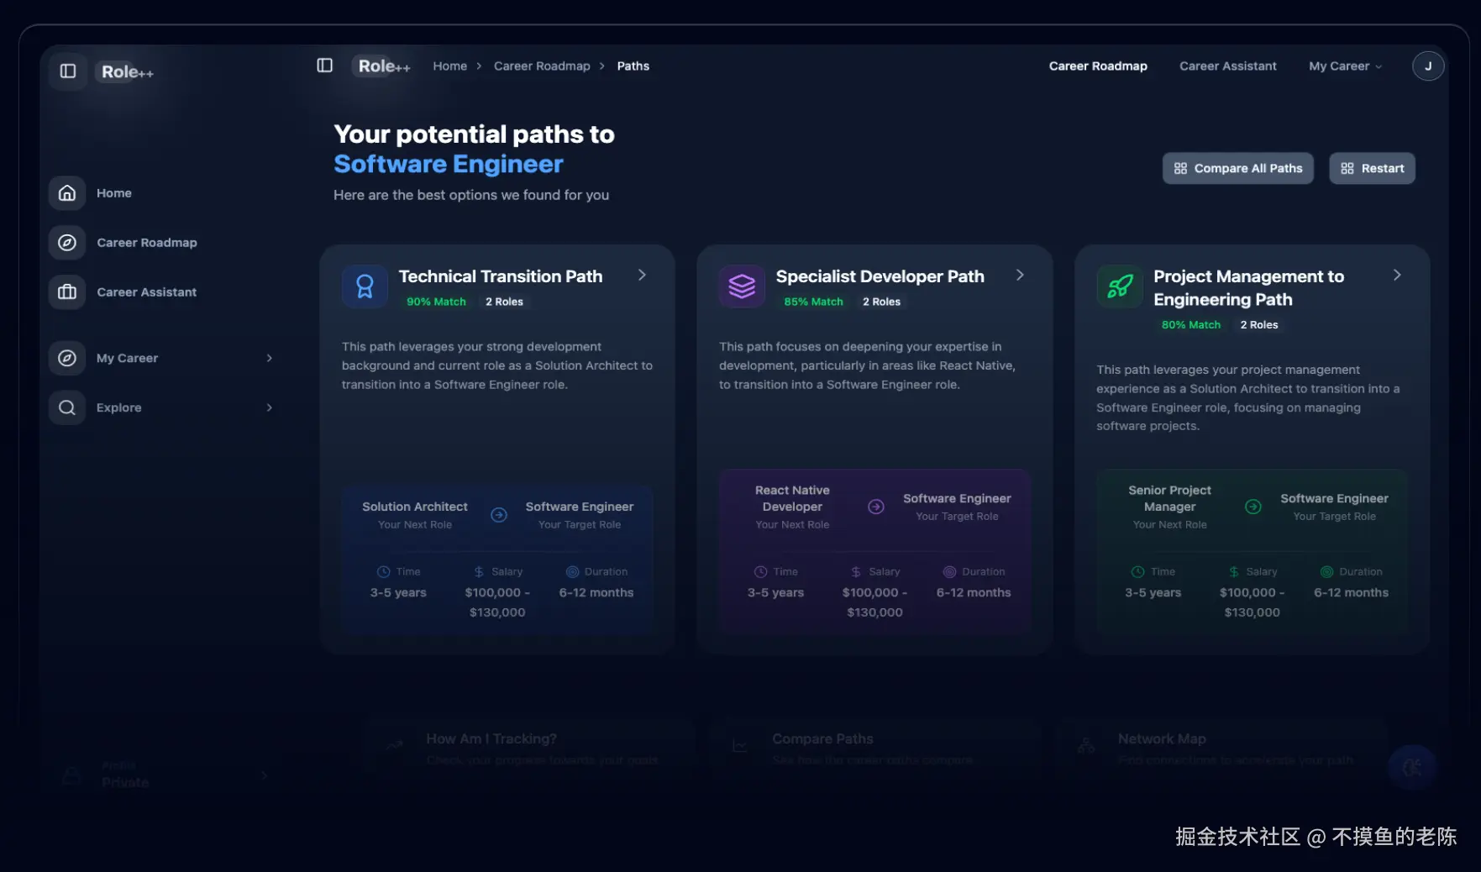Expand My Career chevron in sidebar

click(x=269, y=358)
